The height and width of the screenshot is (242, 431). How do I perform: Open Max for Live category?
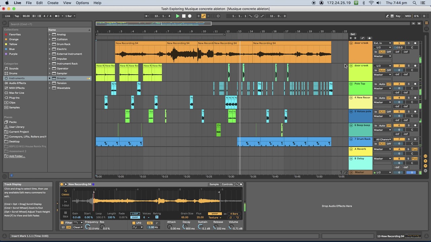16,93
